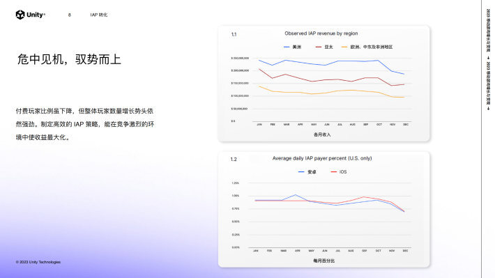Click the orange 欧洲、中东及非洲地区 legend marker

coord(344,47)
